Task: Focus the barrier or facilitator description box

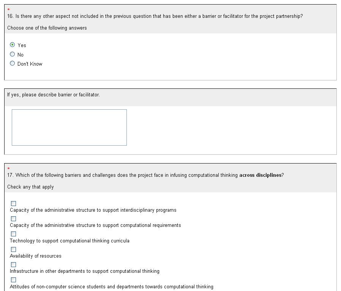Action: tap(69, 127)
